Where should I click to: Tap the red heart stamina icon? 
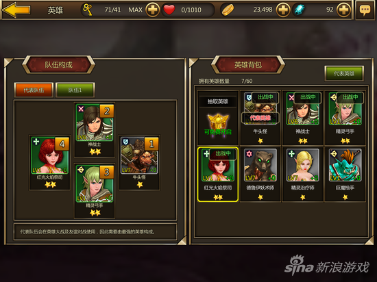[169, 10]
